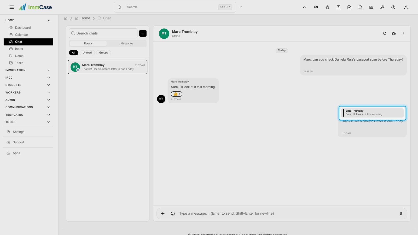The height and width of the screenshot is (235, 418).
Task: Collapse the HOME sidebar section
Action: [28, 20]
